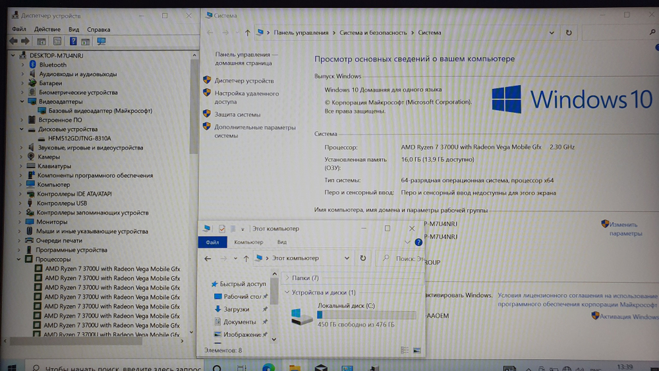Image resolution: width=659 pixels, height=371 pixels.
Task: Click the action pane toolbar icon in Device Manager
Action: pos(85,41)
